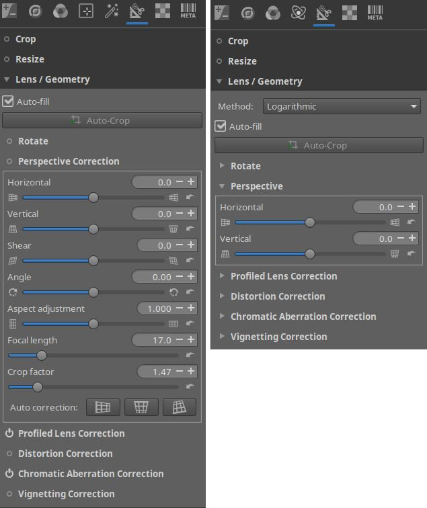Screen dimensions: 427x508
Task: Reset the Focal length value
Action: tap(190, 355)
